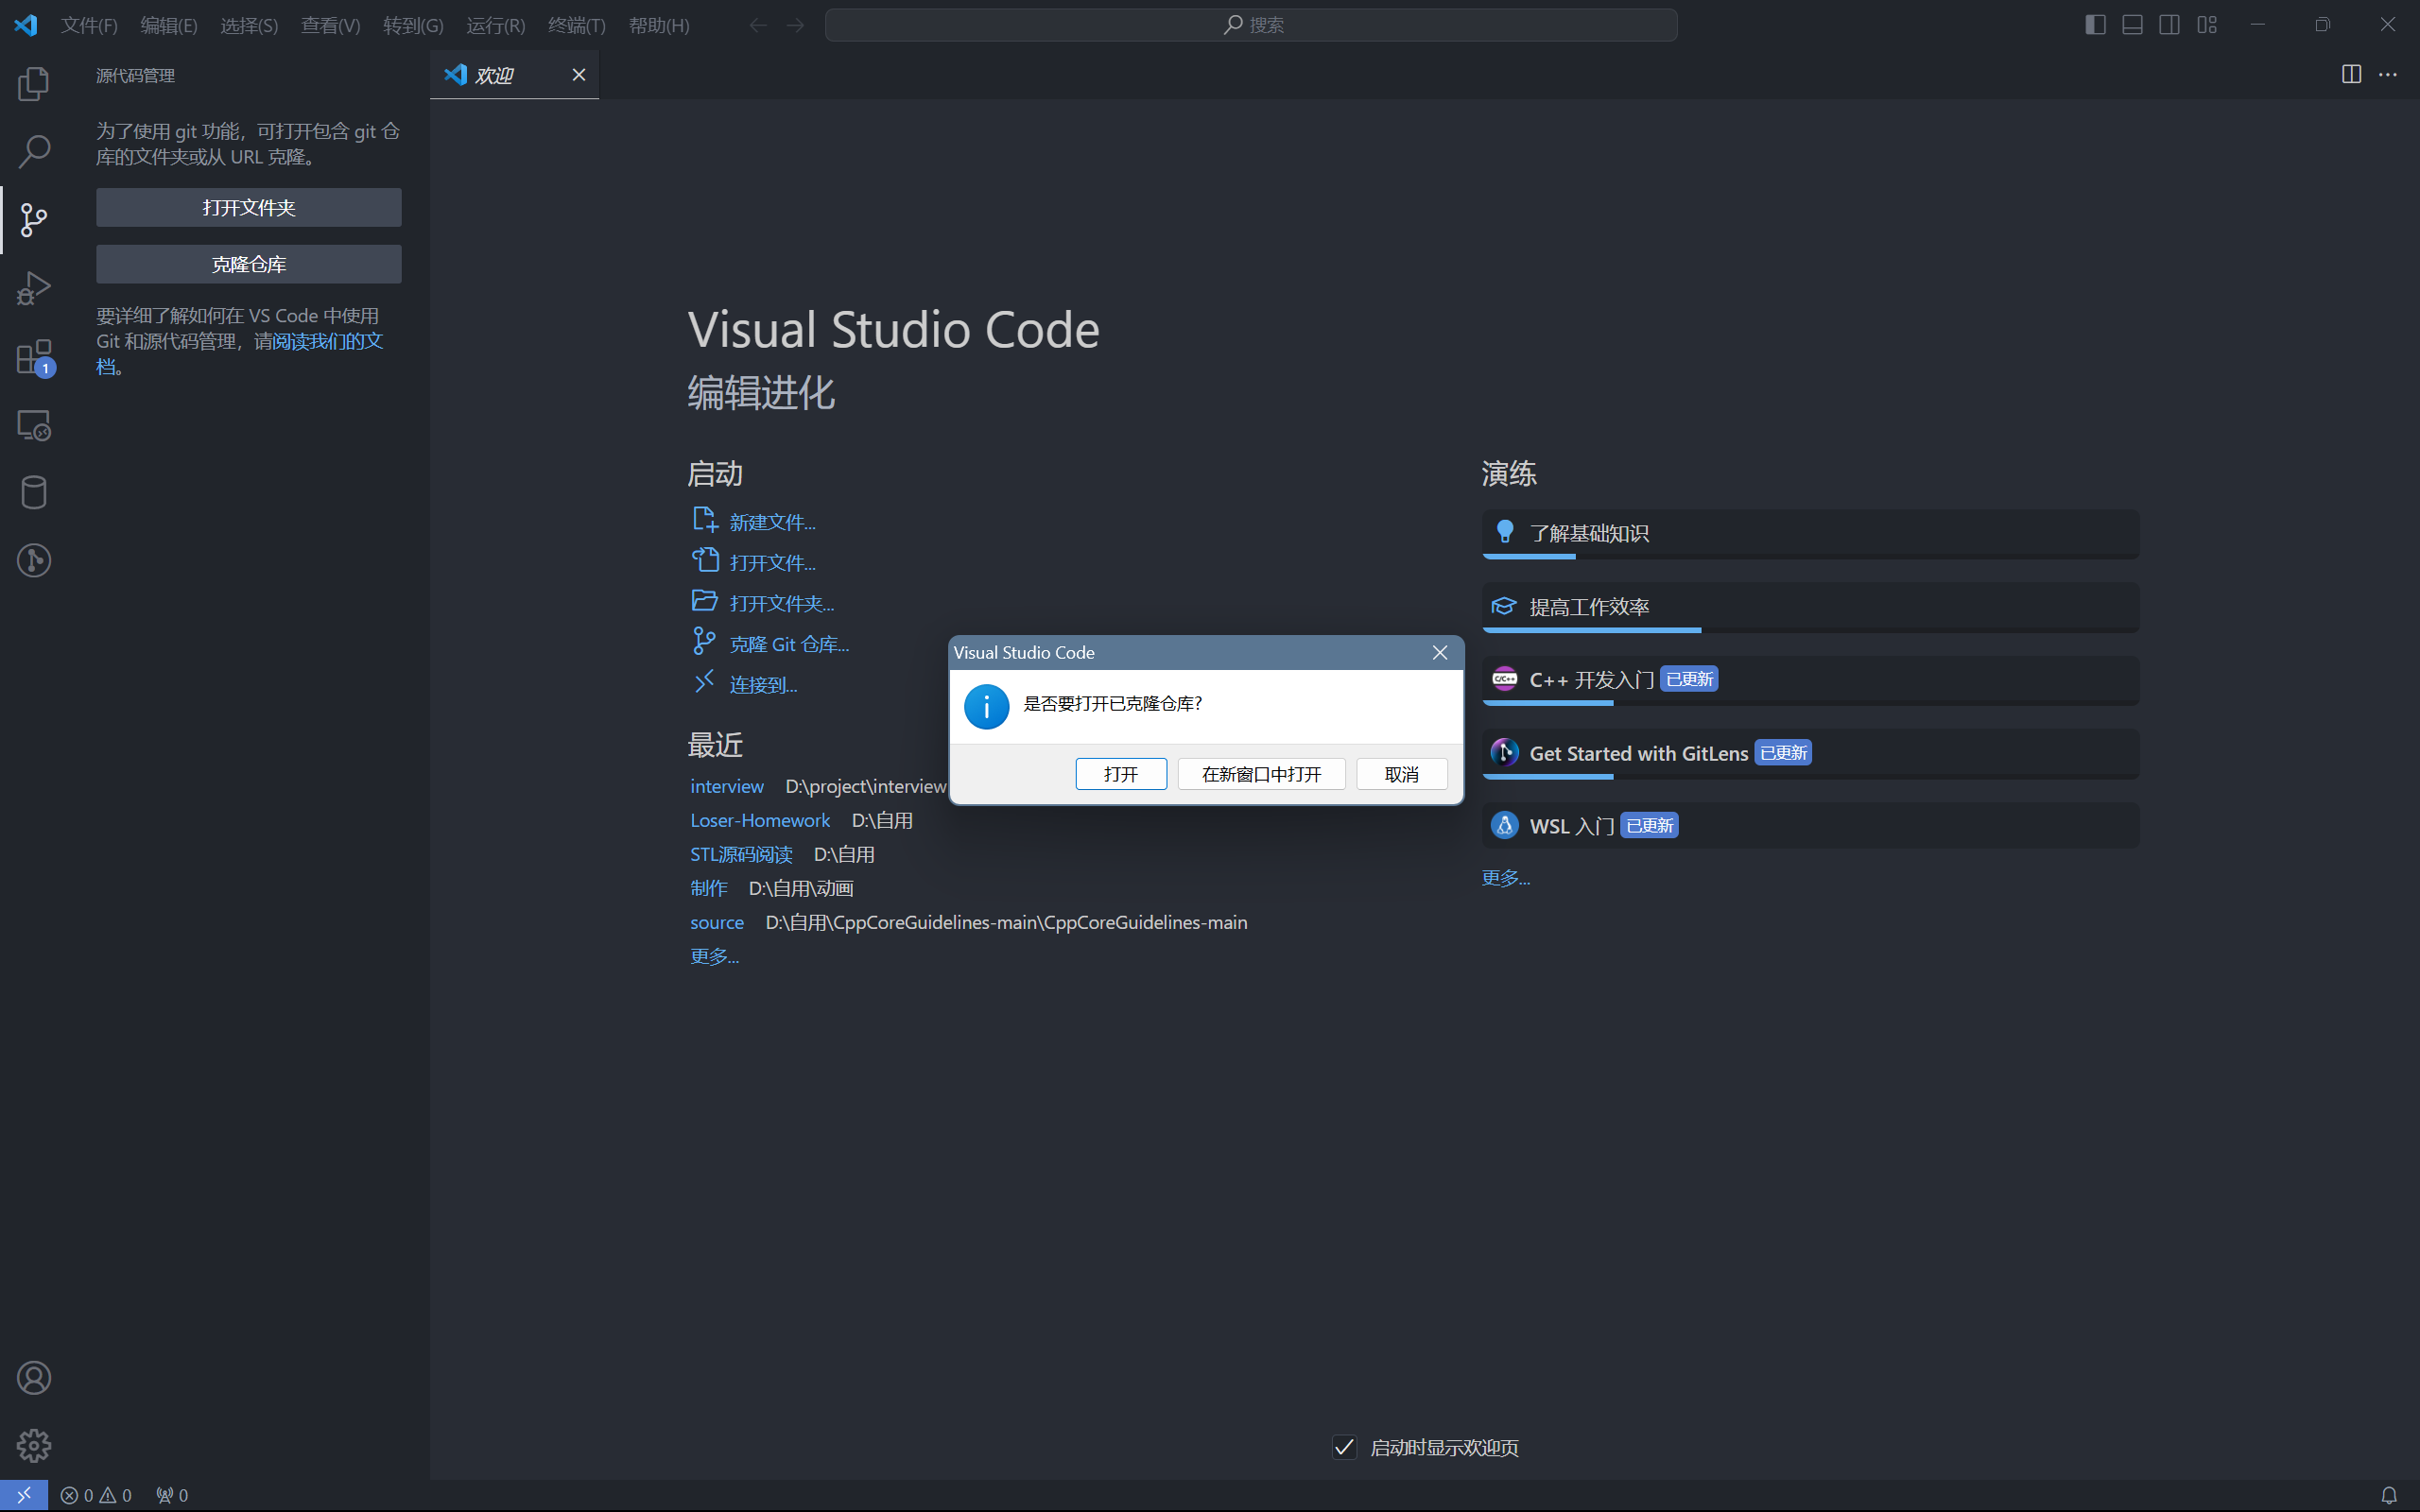
Task: Open the 查看(V) menu
Action: click(x=330, y=25)
